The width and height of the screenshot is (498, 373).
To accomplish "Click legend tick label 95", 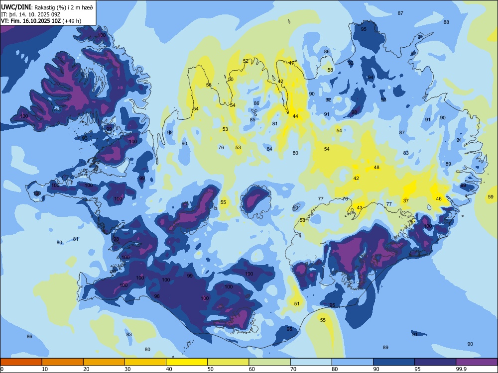I will coord(418,369).
